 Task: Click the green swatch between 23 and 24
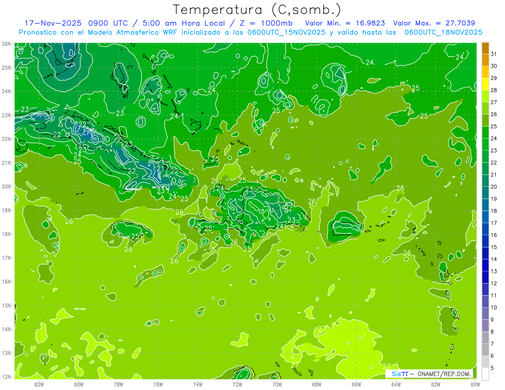pyautogui.click(x=485, y=145)
